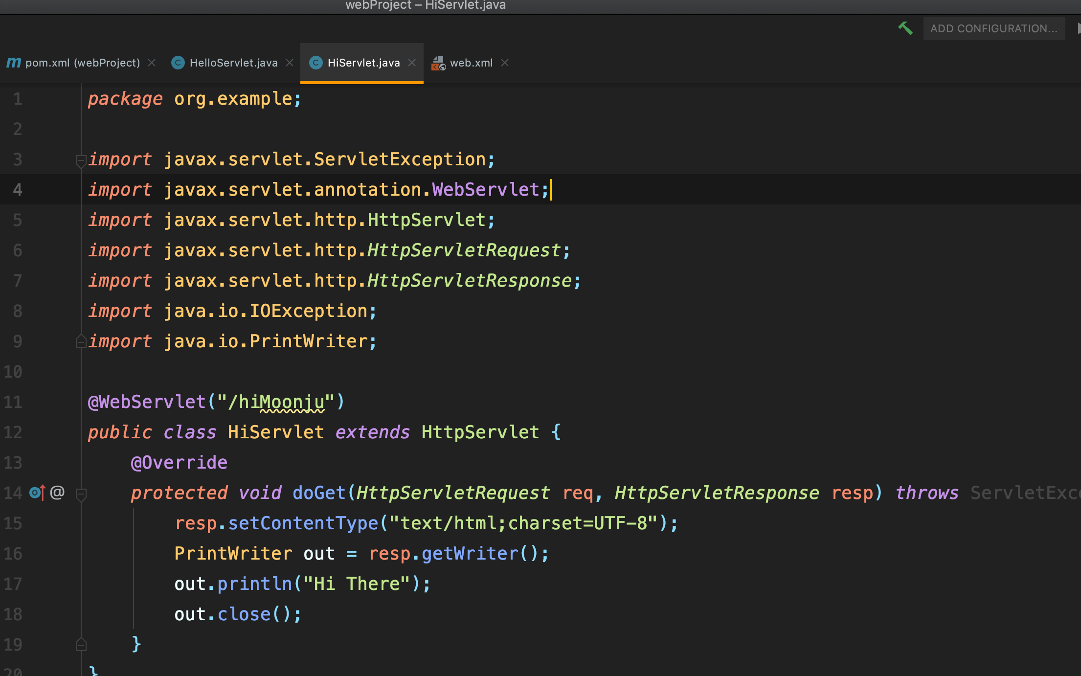
Task: Click "ServletException" in the line 3 import
Action: click(400, 159)
